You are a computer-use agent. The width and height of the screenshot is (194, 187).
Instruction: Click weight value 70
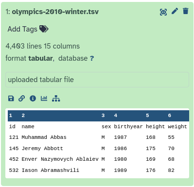point(171,148)
